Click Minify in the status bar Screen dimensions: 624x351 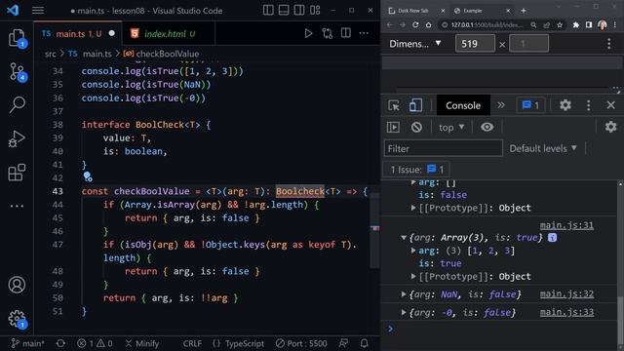pyautogui.click(x=142, y=343)
